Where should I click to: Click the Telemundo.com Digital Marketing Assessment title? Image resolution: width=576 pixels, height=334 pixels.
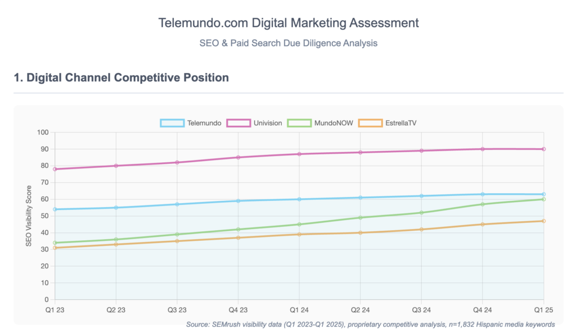288,23
